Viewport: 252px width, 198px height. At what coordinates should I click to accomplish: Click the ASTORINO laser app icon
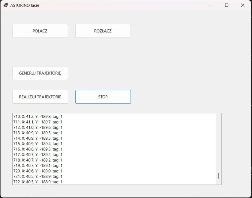pos(6,5)
